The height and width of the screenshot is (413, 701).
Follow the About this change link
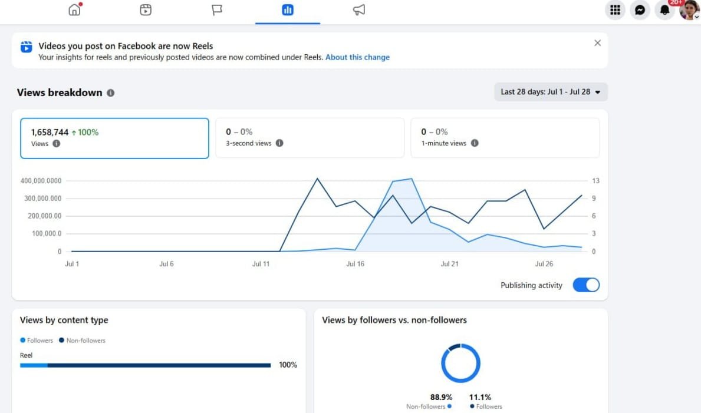pyautogui.click(x=357, y=57)
